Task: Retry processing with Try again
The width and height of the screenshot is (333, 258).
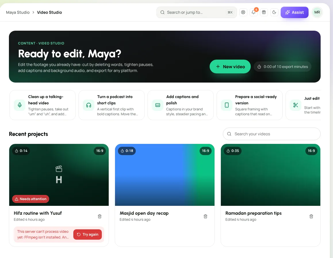Action: (87, 234)
